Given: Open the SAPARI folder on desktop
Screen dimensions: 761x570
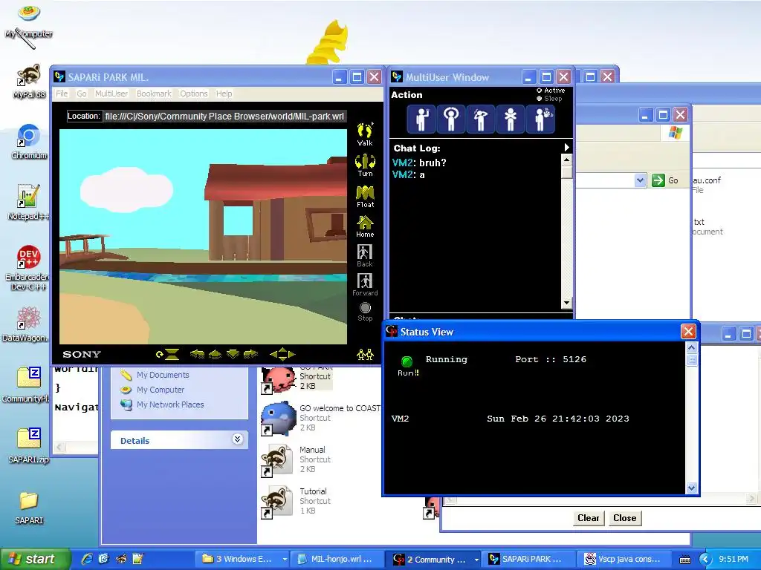Looking at the screenshot, I should [x=29, y=508].
